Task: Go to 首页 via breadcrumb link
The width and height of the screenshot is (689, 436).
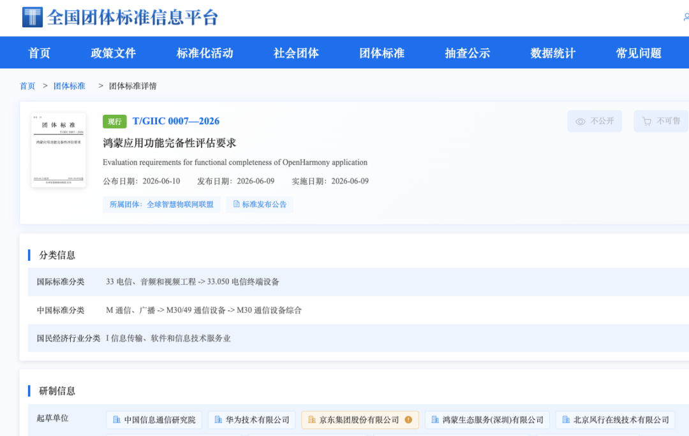Action: pyautogui.click(x=27, y=86)
